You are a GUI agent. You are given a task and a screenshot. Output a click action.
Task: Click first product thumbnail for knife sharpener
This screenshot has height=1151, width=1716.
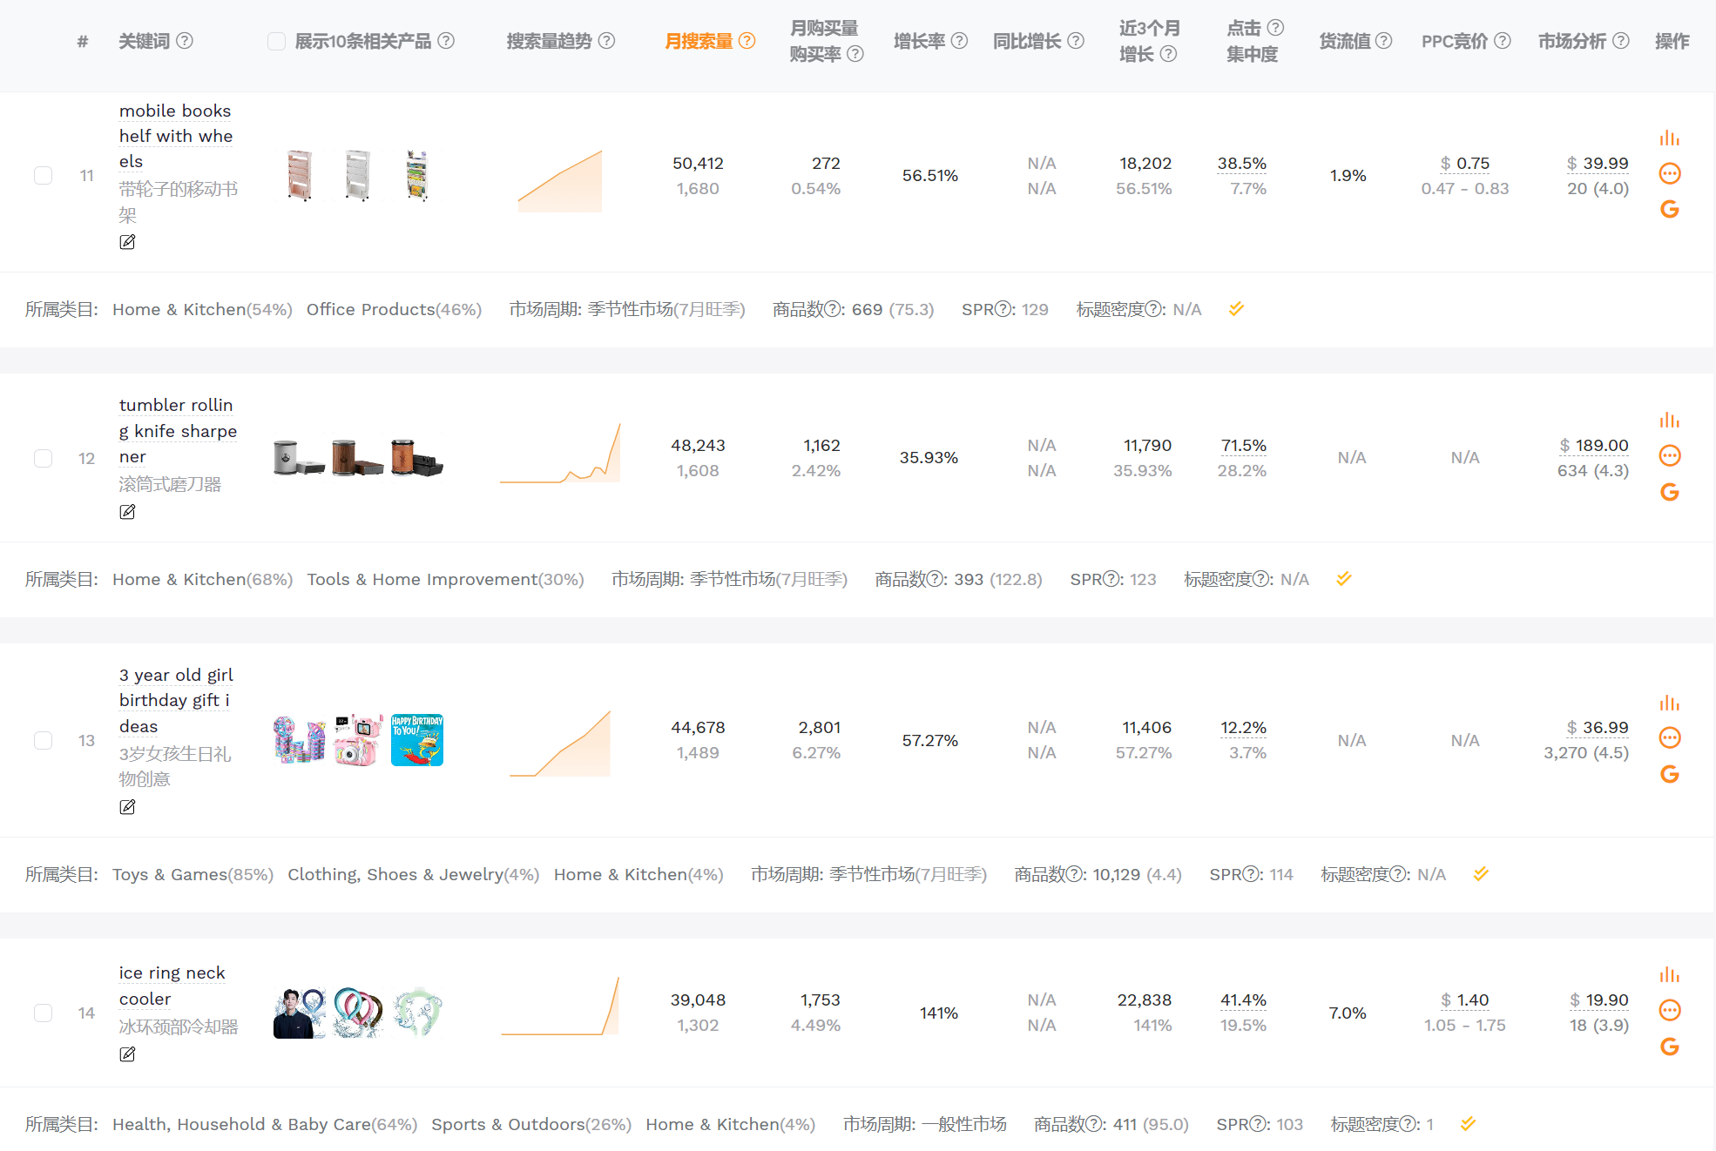[298, 458]
